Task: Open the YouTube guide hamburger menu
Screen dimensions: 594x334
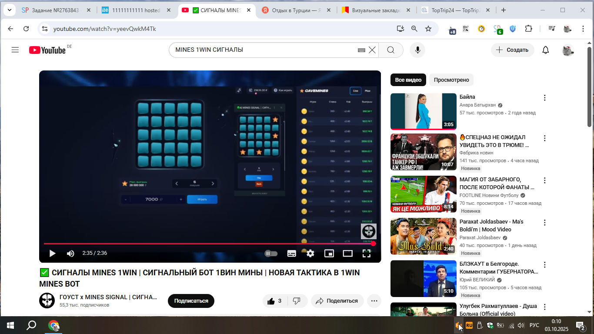Action: pos(15,50)
